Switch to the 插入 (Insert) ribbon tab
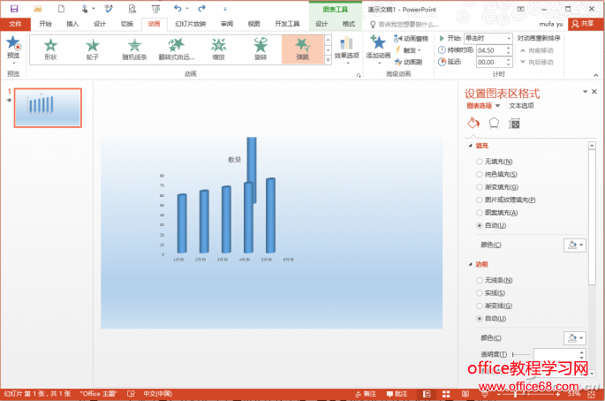The height and width of the screenshot is (401, 605). [72, 24]
